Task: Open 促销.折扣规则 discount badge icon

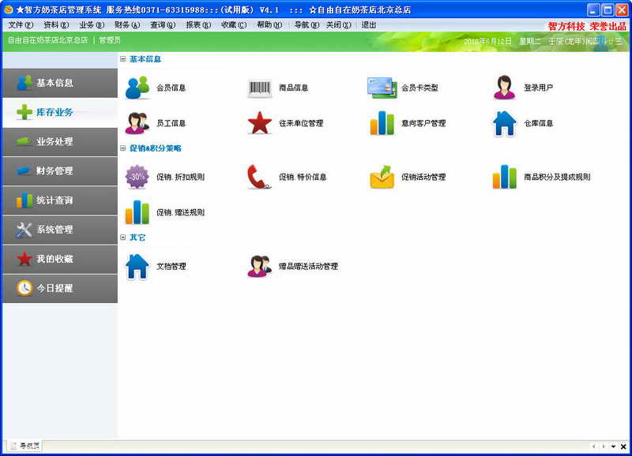Action: point(137,177)
